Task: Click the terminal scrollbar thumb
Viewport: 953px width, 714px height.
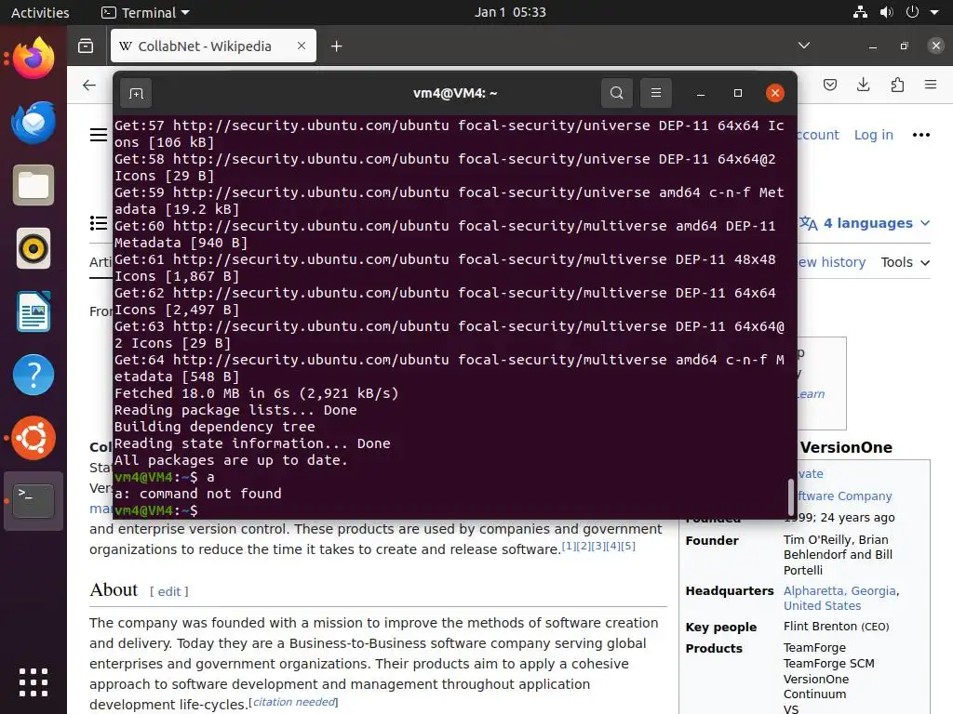Action: [x=791, y=496]
